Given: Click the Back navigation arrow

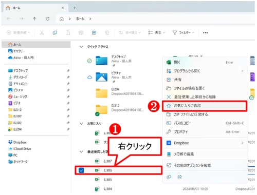Looking at the screenshot, I should 9,18.
